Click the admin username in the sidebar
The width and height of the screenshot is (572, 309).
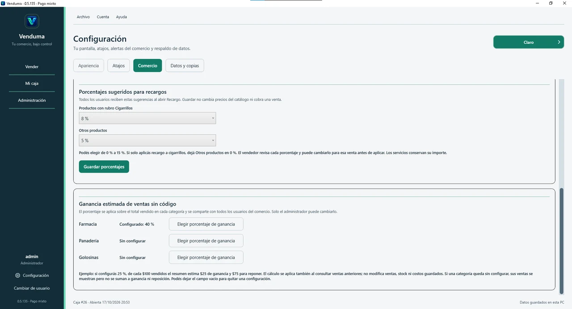[32, 256]
